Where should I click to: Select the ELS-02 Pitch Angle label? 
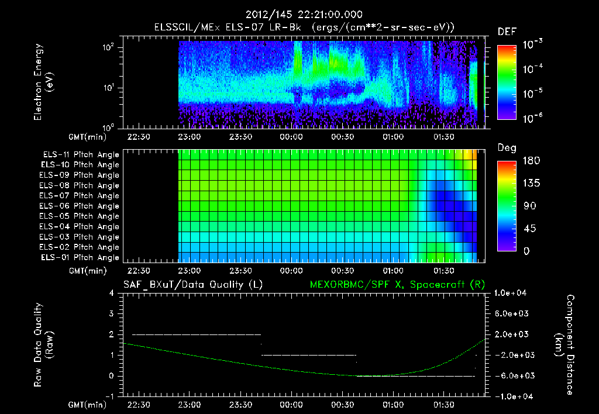tap(79, 247)
